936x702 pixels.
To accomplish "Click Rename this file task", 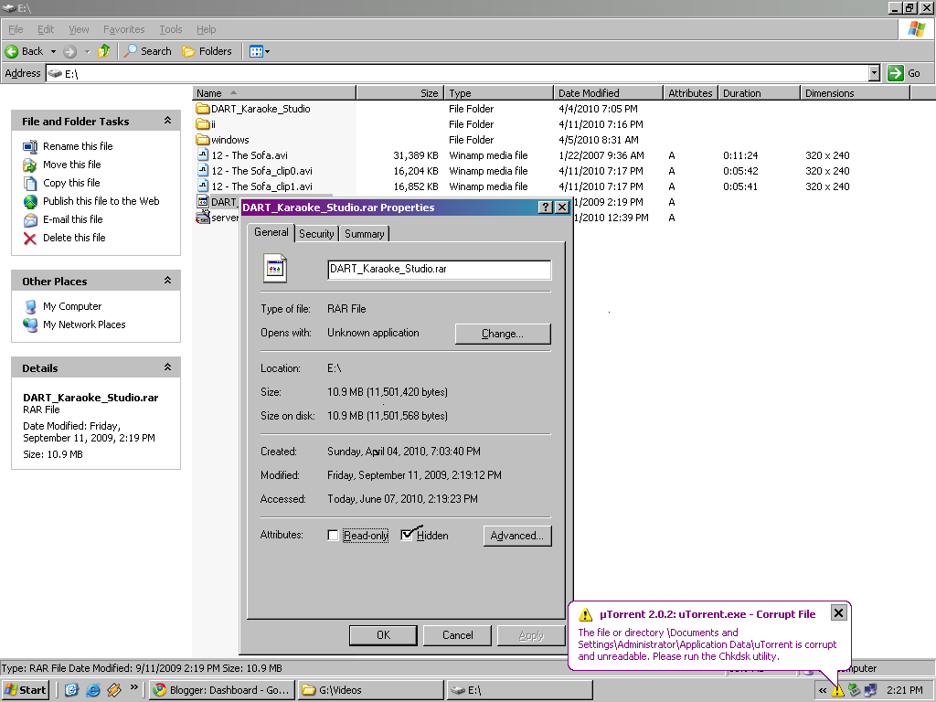I will pyautogui.click(x=78, y=146).
